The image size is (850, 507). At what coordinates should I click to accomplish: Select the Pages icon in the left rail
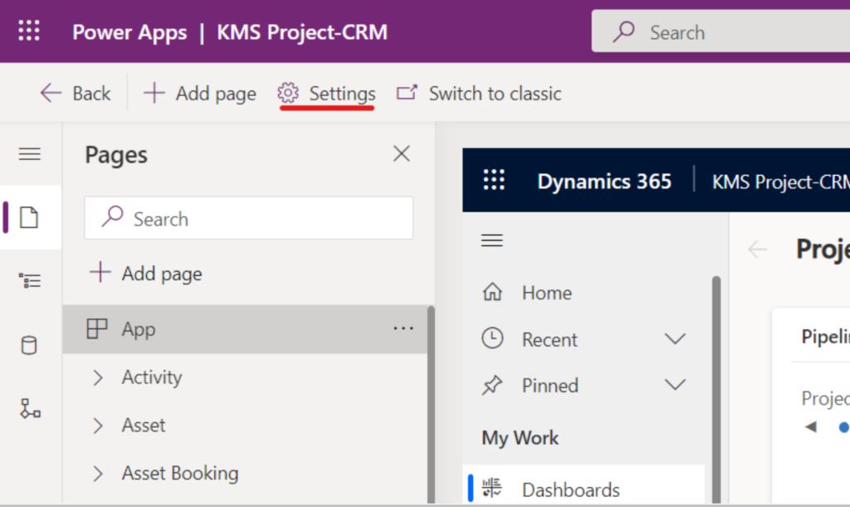[x=29, y=217]
